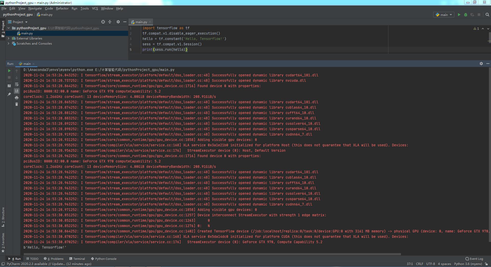Jump down the stack trace arrow
Viewport: 491px width, 267px height.
17,77
